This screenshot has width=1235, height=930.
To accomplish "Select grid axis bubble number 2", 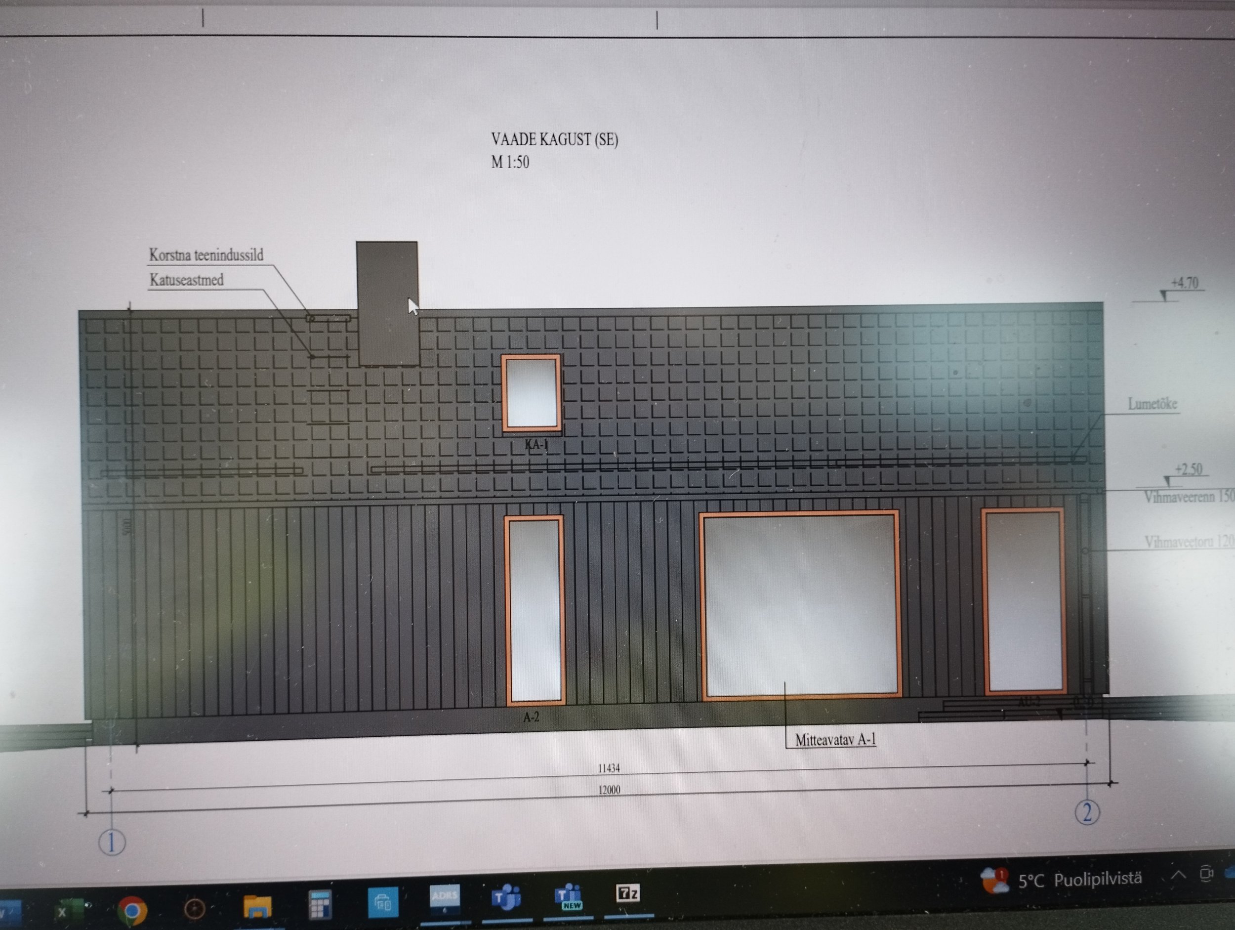I will pos(1087,812).
